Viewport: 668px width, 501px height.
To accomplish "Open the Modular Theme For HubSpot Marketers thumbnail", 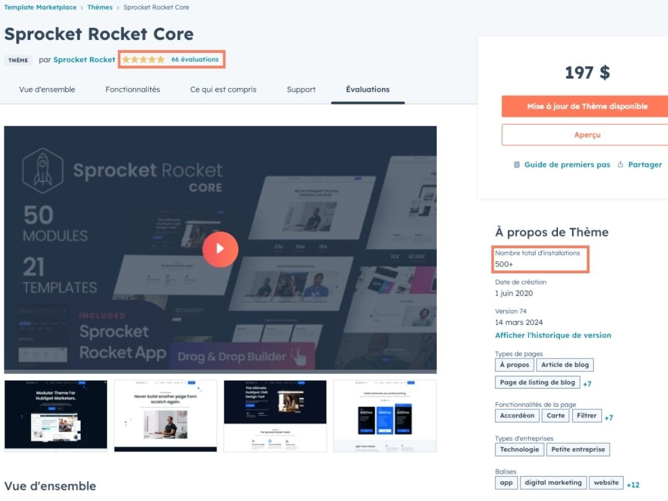I will pos(56,416).
